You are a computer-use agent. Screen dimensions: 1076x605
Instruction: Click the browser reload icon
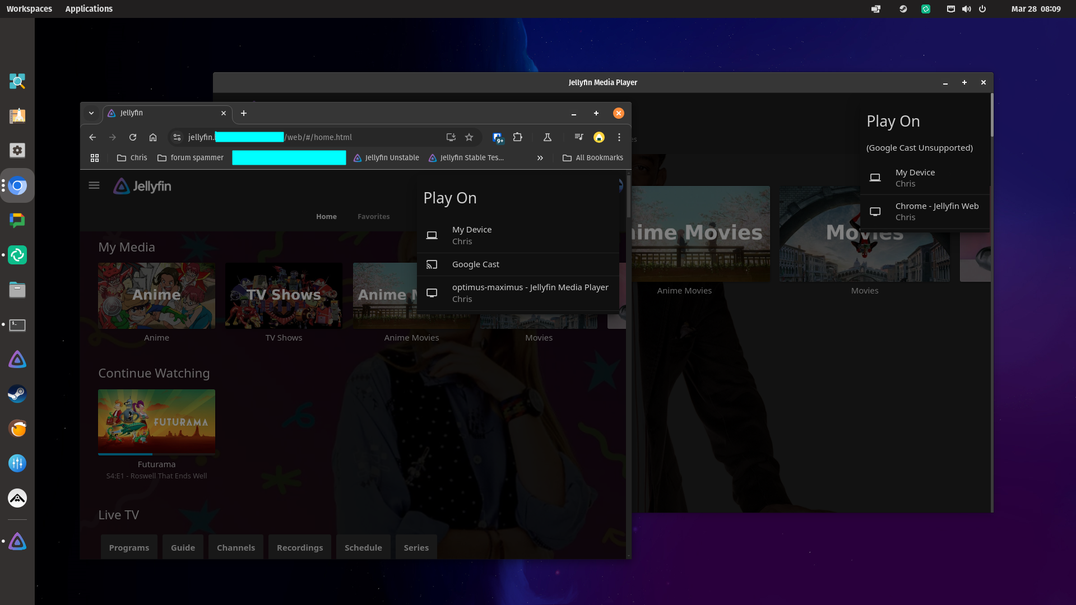(x=133, y=137)
